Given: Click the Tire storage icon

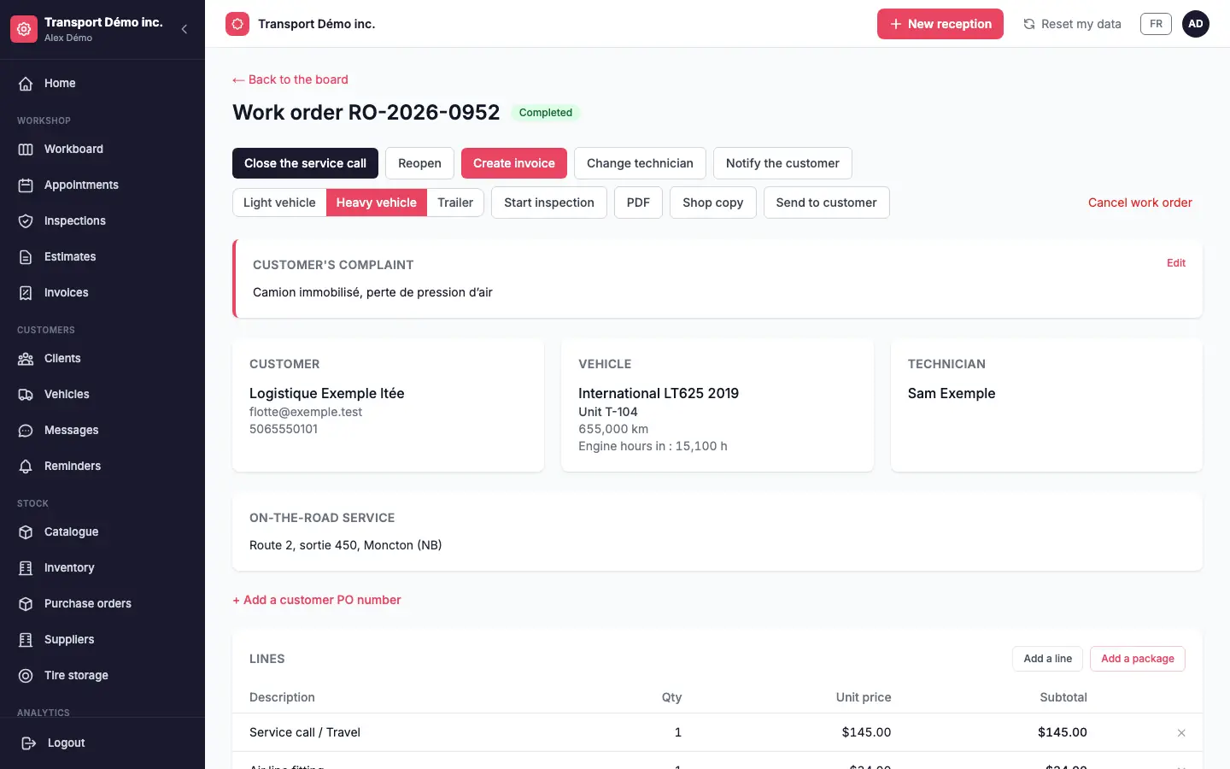Looking at the screenshot, I should [26, 676].
